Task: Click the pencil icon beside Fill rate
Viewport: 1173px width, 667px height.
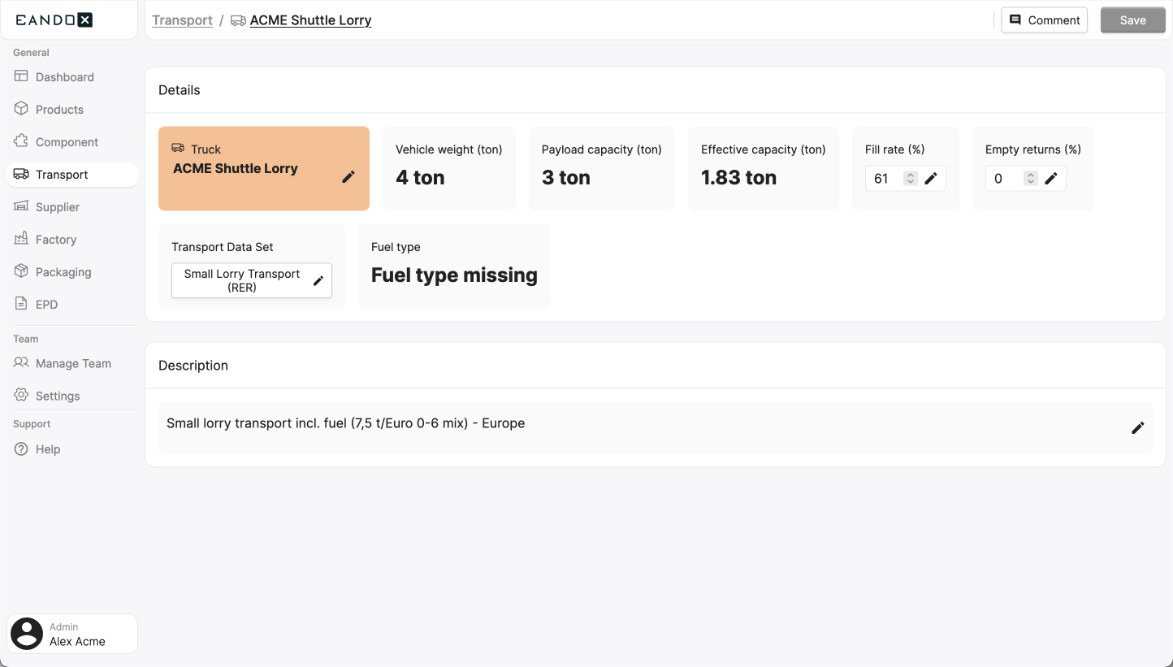Action: click(931, 177)
